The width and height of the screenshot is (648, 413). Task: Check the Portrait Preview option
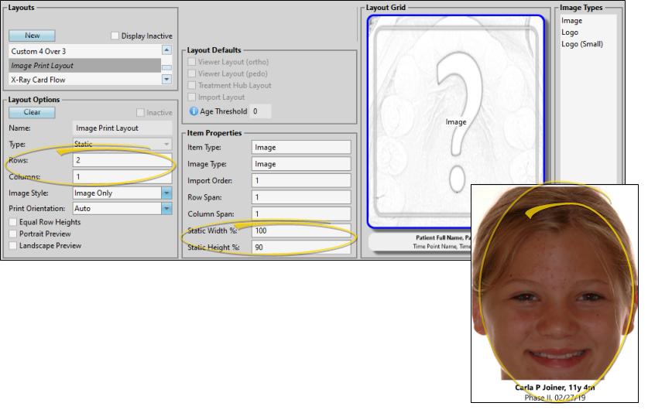click(13, 234)
